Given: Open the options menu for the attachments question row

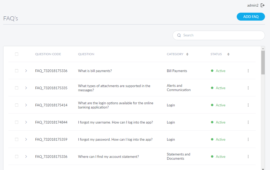Looking at the screenshot, I should coord(248,88).
